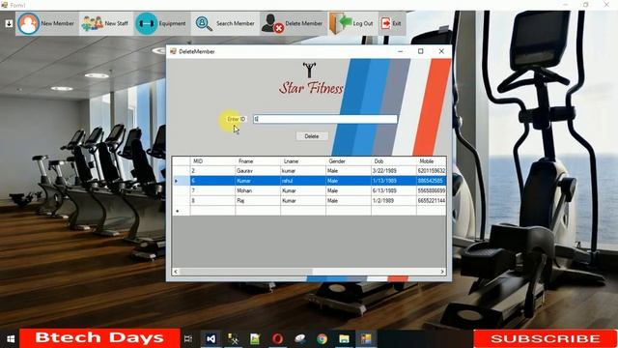Image resolution: width=618 pixels, height=348 pixels.
Task: Click the MID cell with value 2
Action: [x=212, y=171]
